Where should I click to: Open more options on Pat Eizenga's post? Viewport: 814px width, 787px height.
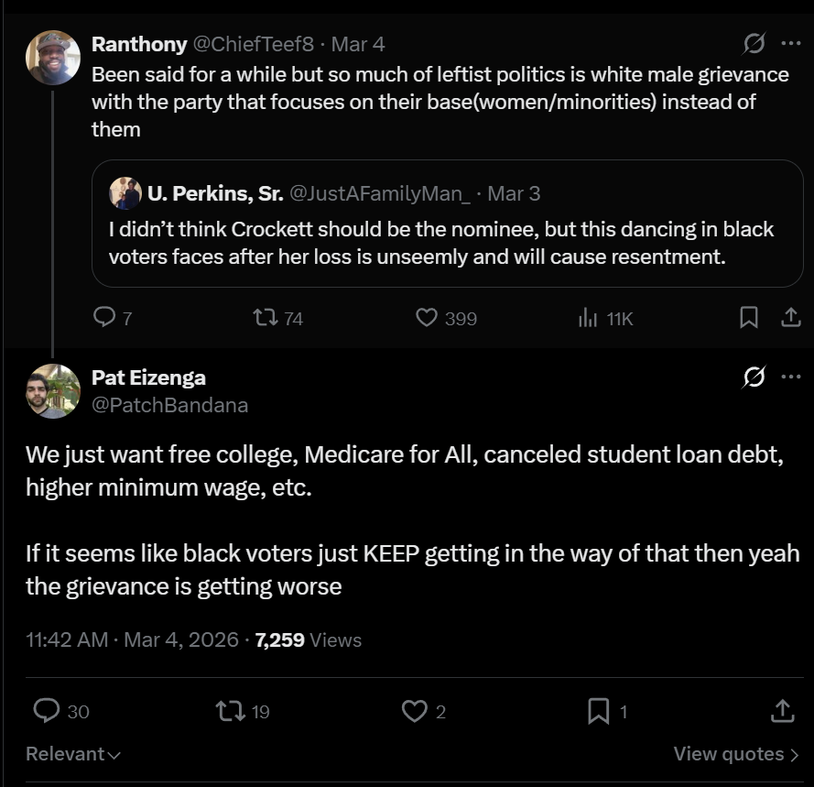(790, 377)
